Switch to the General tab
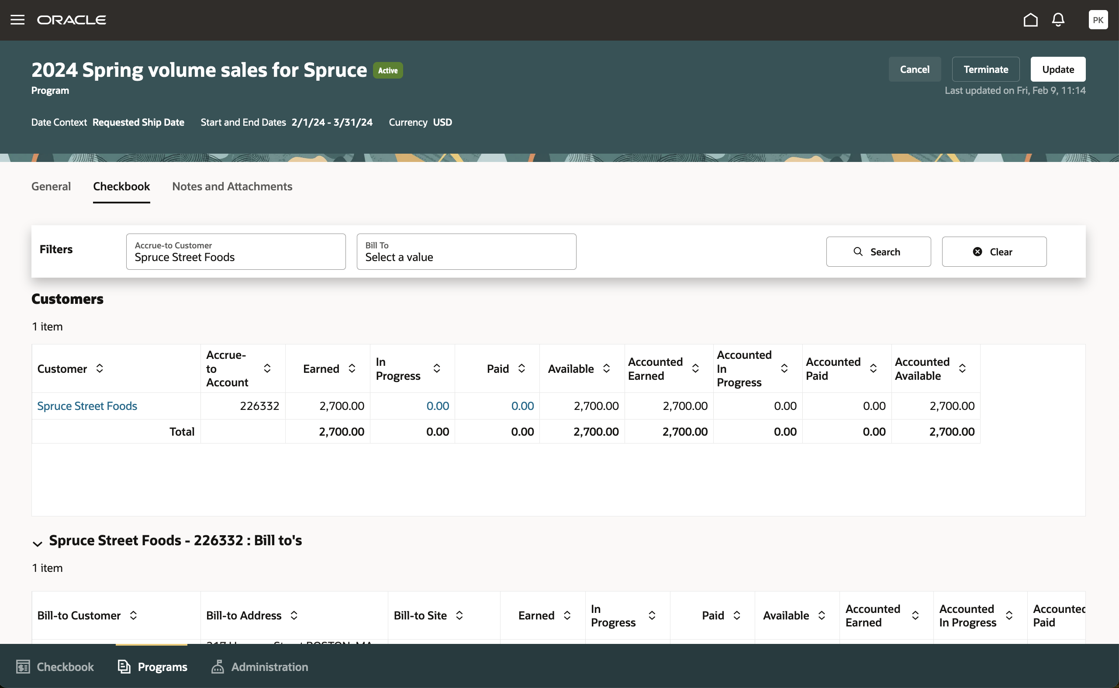 pos(51,186)
